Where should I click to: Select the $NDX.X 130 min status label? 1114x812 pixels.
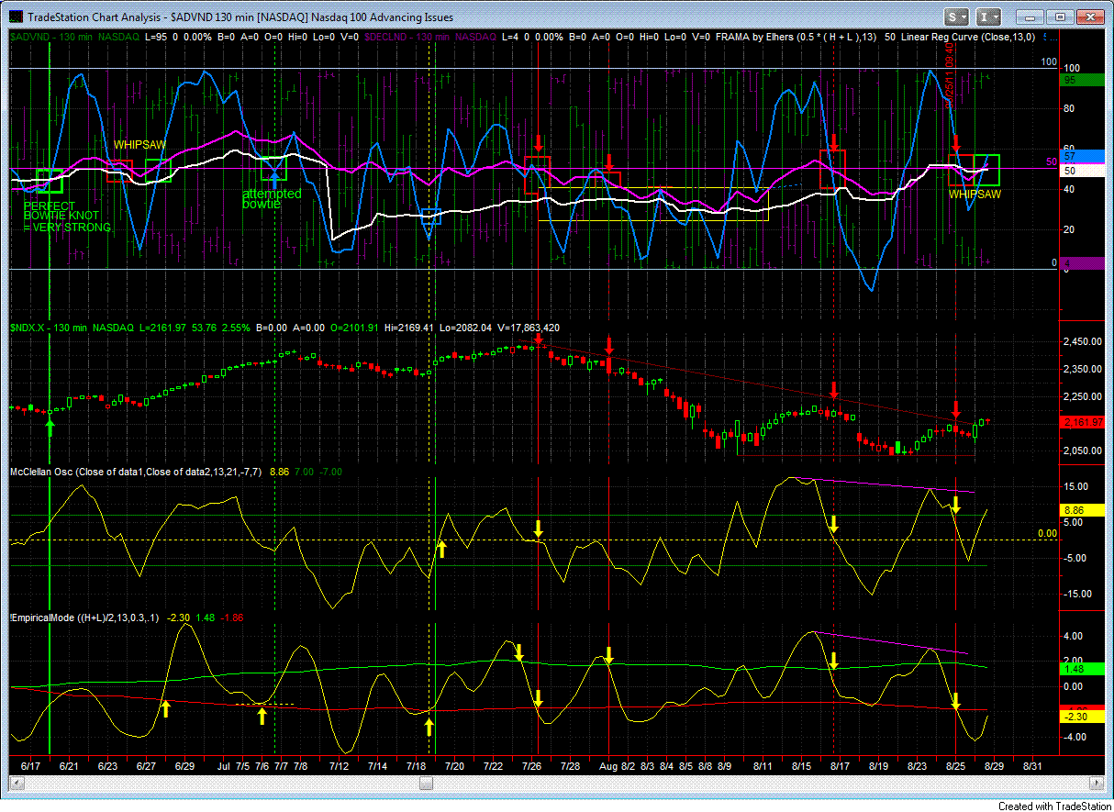tap(72, 328)
